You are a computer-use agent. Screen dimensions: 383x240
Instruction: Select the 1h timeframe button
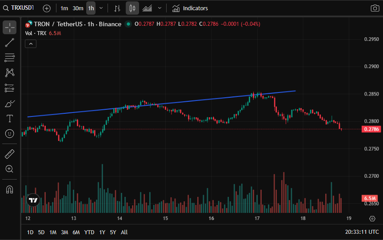pos(91,8)
